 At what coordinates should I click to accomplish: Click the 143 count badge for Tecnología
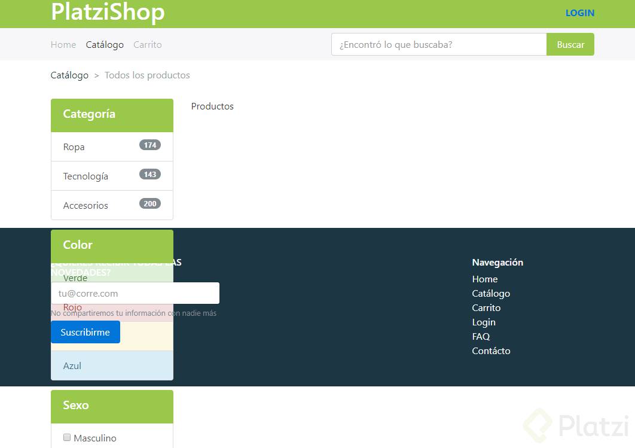(150, 174)
